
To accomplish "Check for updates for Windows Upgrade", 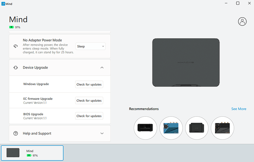I will point(89,85).
